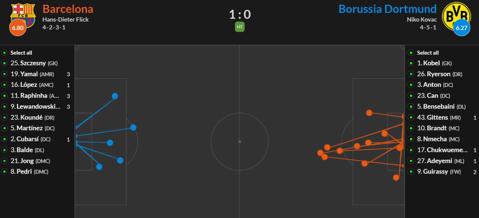This screenshot has width=479, height=218.
Task: Click Barcelona's orange 6.80 rating badge
Action: click(18, 28)
